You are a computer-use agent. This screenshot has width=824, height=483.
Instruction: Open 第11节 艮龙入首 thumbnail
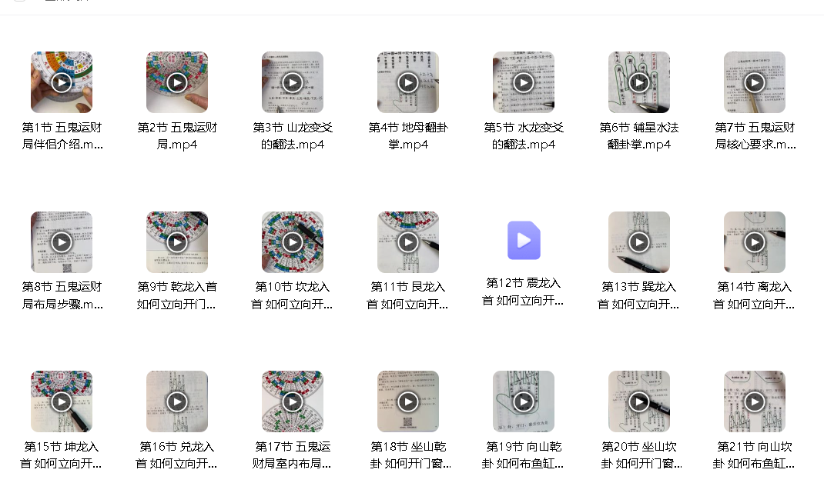pyautogui.click(x=408, y=242)
